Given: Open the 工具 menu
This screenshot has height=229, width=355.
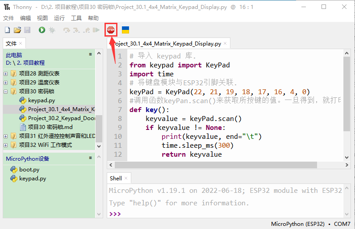Looking at the screenshot, I should point(76,18).
